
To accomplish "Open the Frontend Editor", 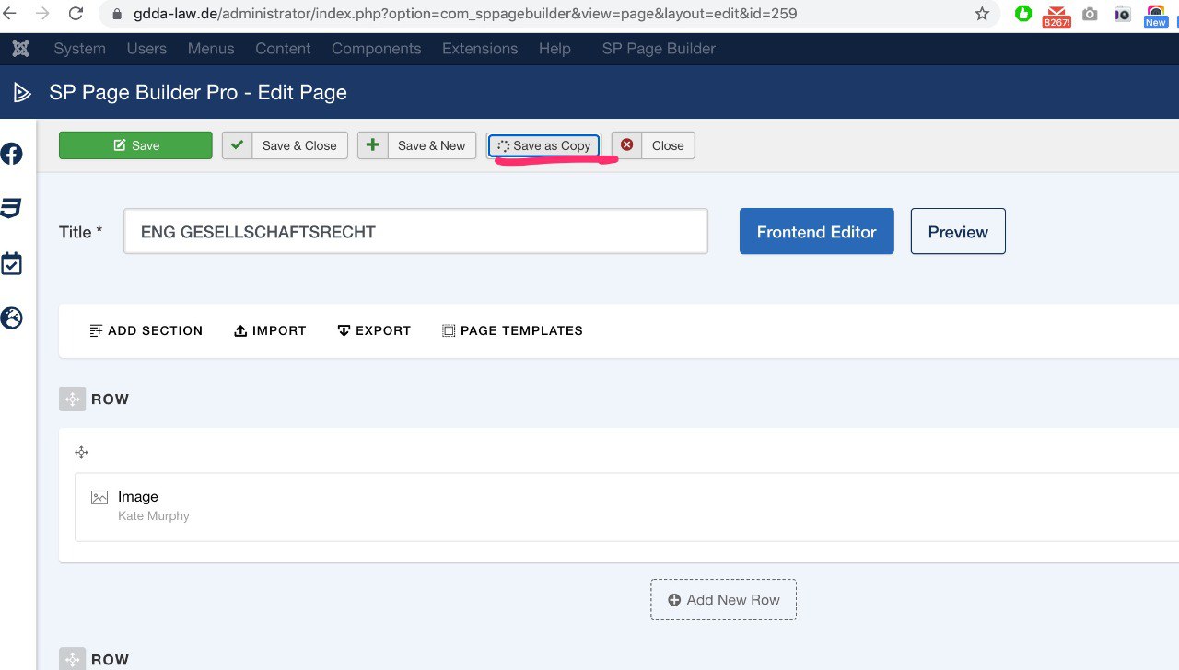I will tap(816, 232).
